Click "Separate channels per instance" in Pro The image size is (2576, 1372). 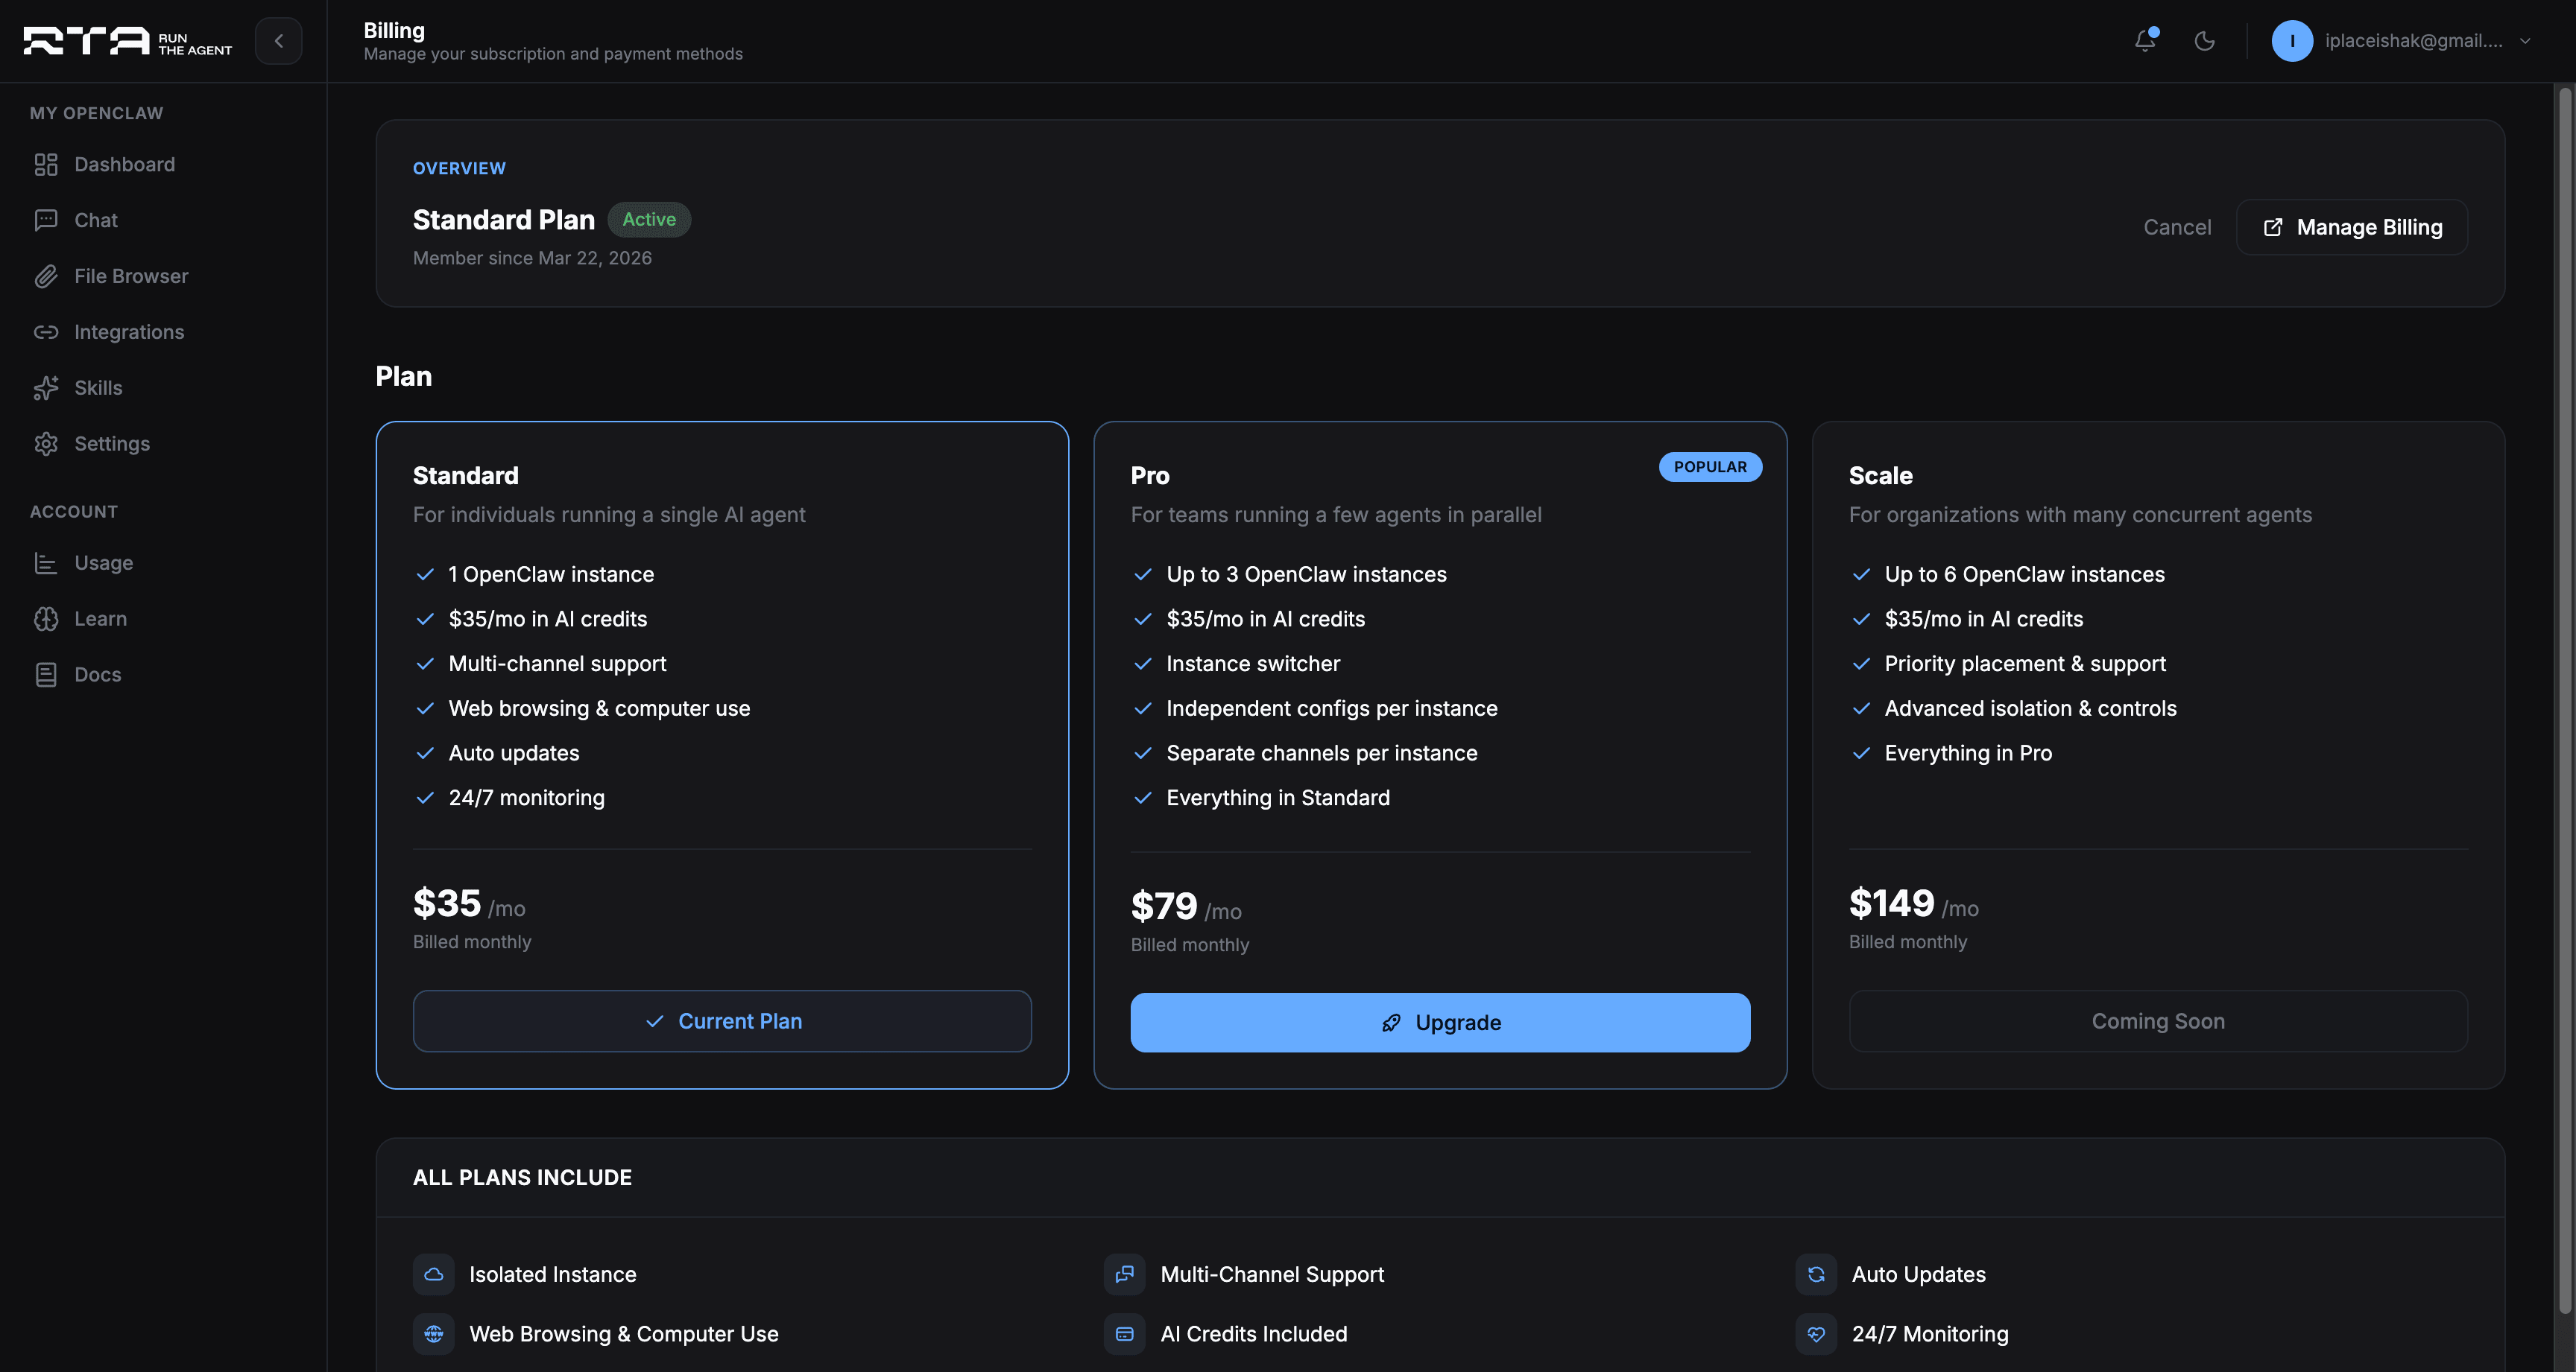pos(1322,755)
